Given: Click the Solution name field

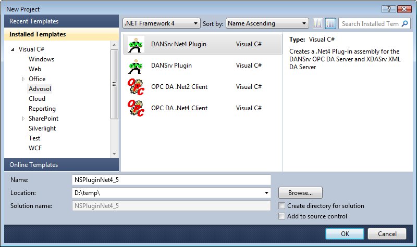Looking at the screenshot, I should (171, 206).
